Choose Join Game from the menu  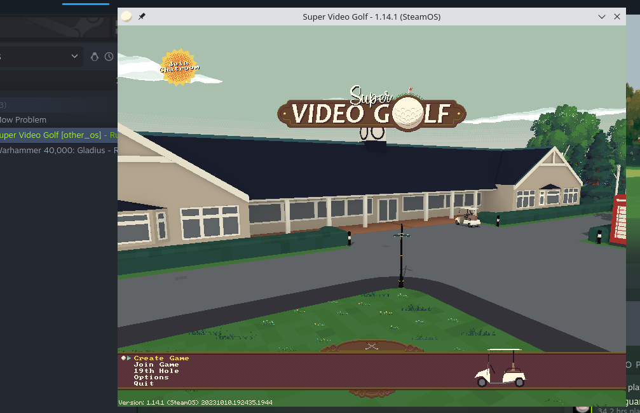click(156, 365)
